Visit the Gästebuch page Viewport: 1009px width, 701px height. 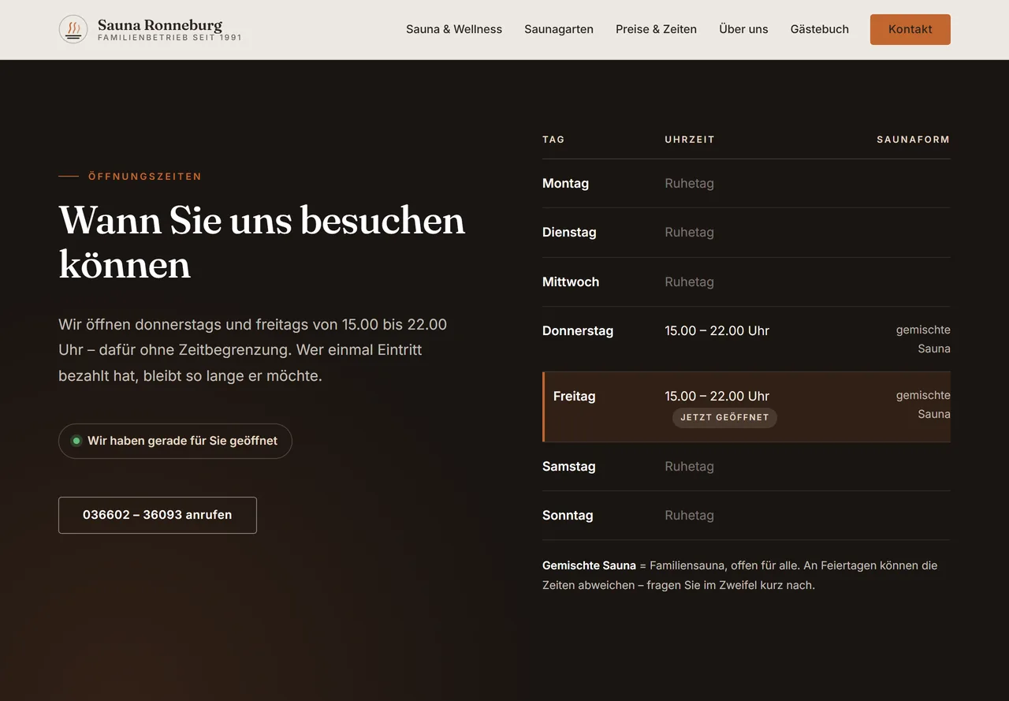click(820, 29)
